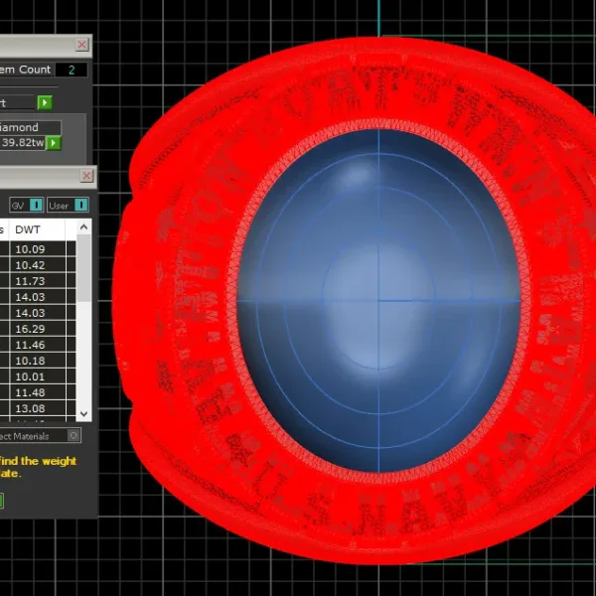Close the DWT weight panel
Screen dimensions: 596x596
click(x=86, y=176)
